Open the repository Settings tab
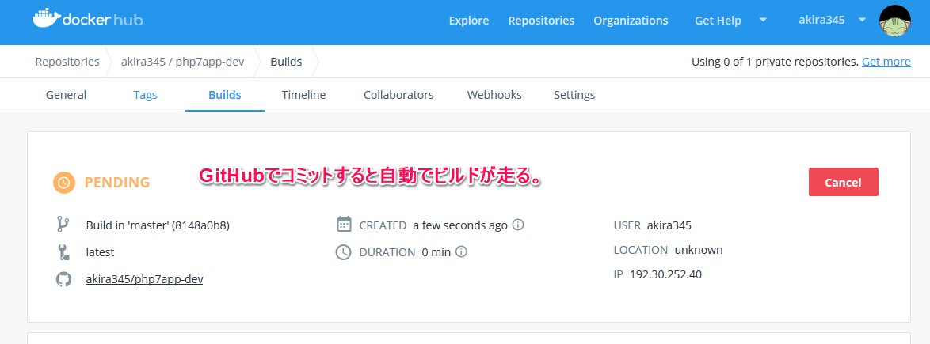 click(x=574, y=95)
